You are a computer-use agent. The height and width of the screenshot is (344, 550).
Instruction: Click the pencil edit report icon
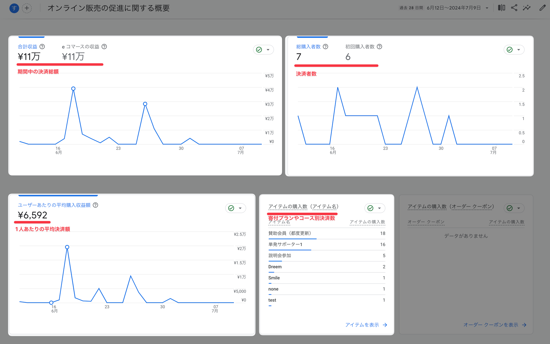coord(542,8)
